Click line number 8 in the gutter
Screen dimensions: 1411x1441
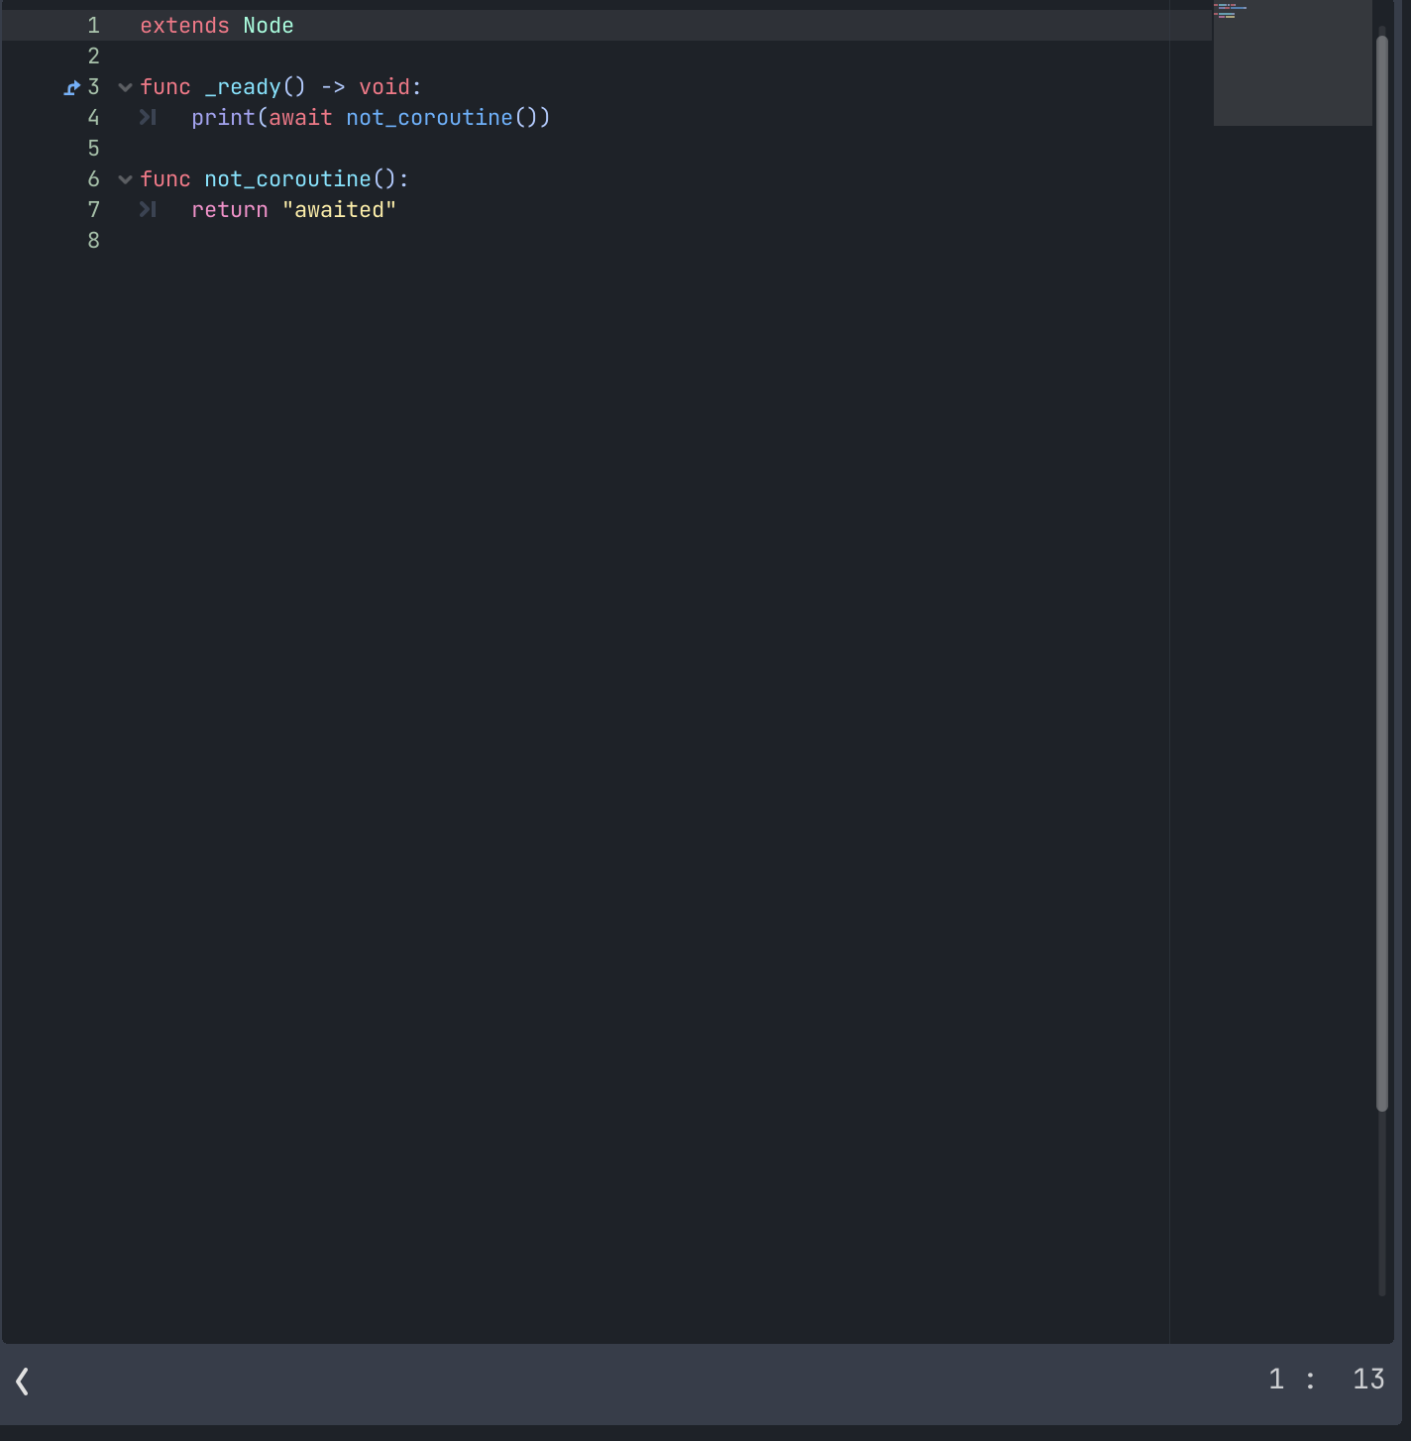(x=92, y=240)
